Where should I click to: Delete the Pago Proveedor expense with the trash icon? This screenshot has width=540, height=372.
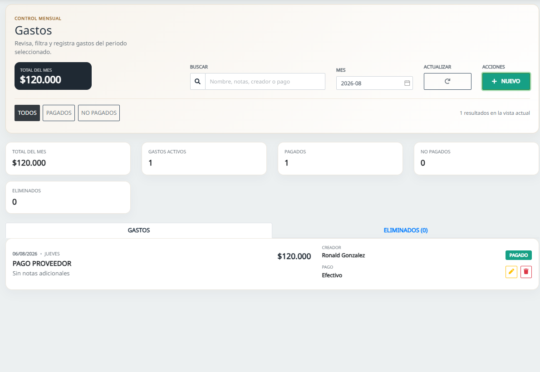(x=526, y=272)
